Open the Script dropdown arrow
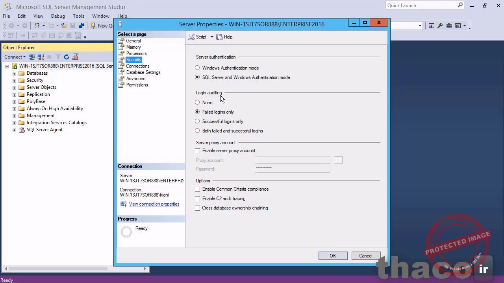 coord(212,37)
